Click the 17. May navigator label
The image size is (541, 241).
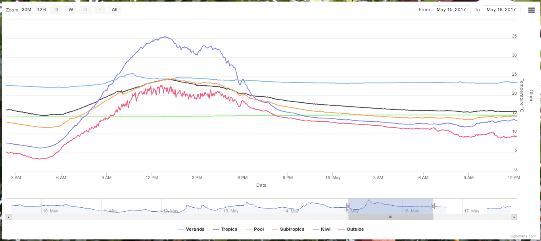(472, 211)
